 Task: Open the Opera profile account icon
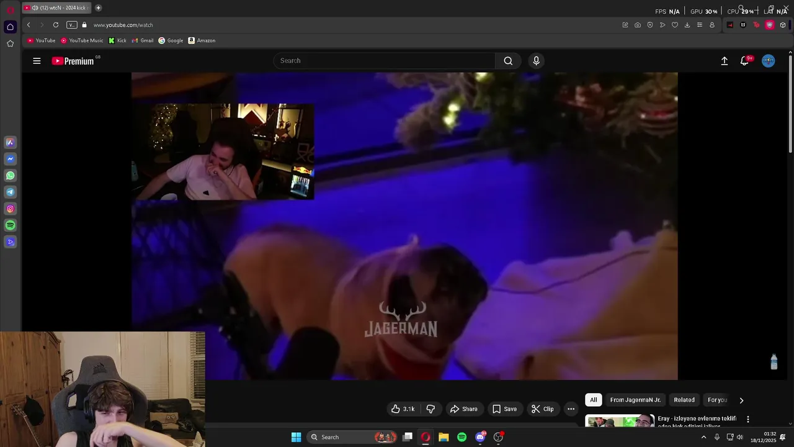coord(712,25)
